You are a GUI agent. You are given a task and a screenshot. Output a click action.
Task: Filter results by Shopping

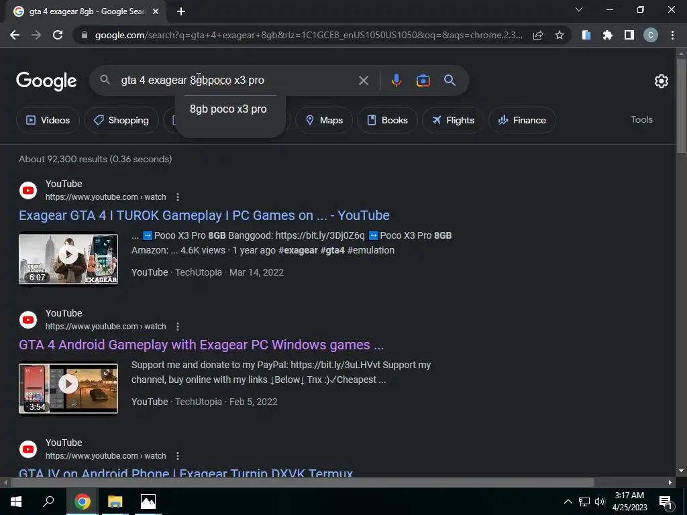(121, 120)
